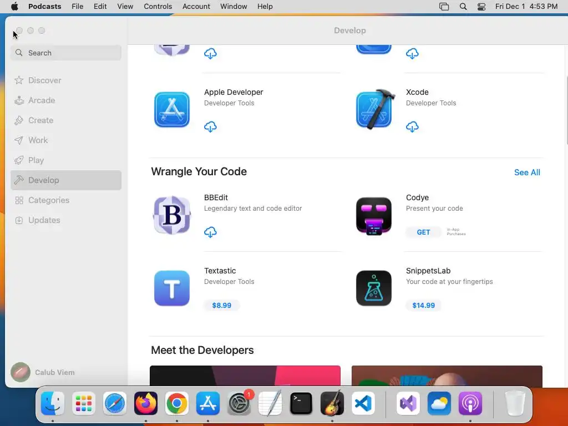Go to Create in the sidebar
The height and width of the screenshot is (426, 568).
coord(66,120)
